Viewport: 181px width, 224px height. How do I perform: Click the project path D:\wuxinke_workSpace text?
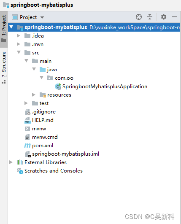click(x=135, y=27)
